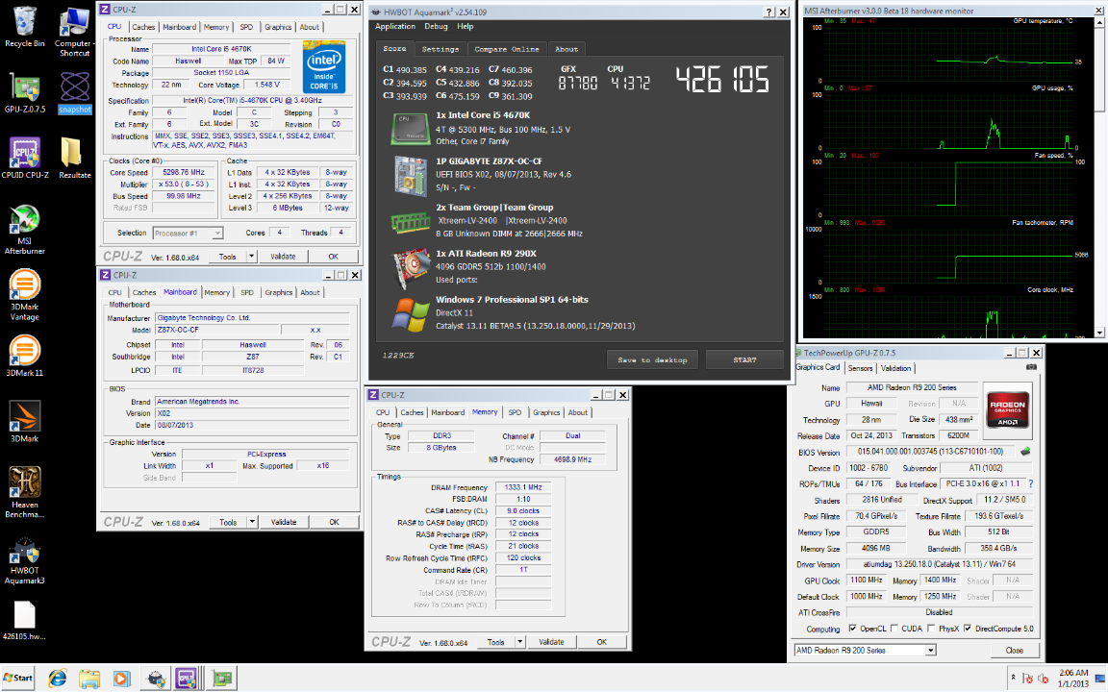Open the AMD Radeon R9 200 Series dropdown
The image size is (1108, 692).
(865, 651)
